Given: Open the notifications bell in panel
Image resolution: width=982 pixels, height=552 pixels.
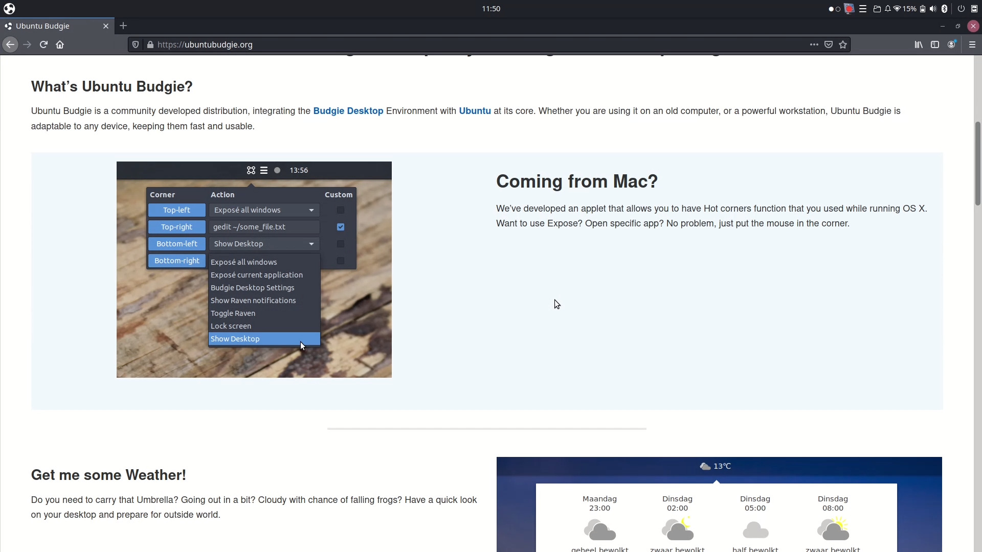Looking at the screenshot, I should [x=888, y=9].
